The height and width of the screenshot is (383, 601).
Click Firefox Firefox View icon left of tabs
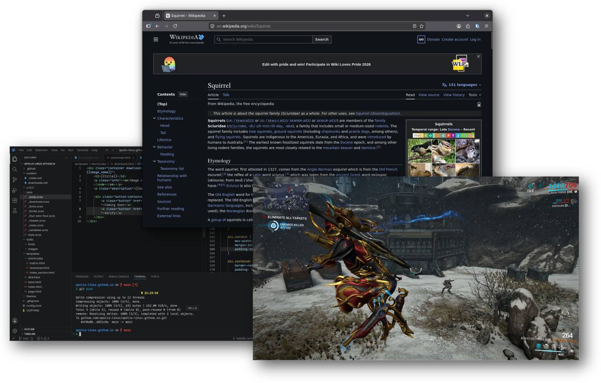tap(157, 16)
